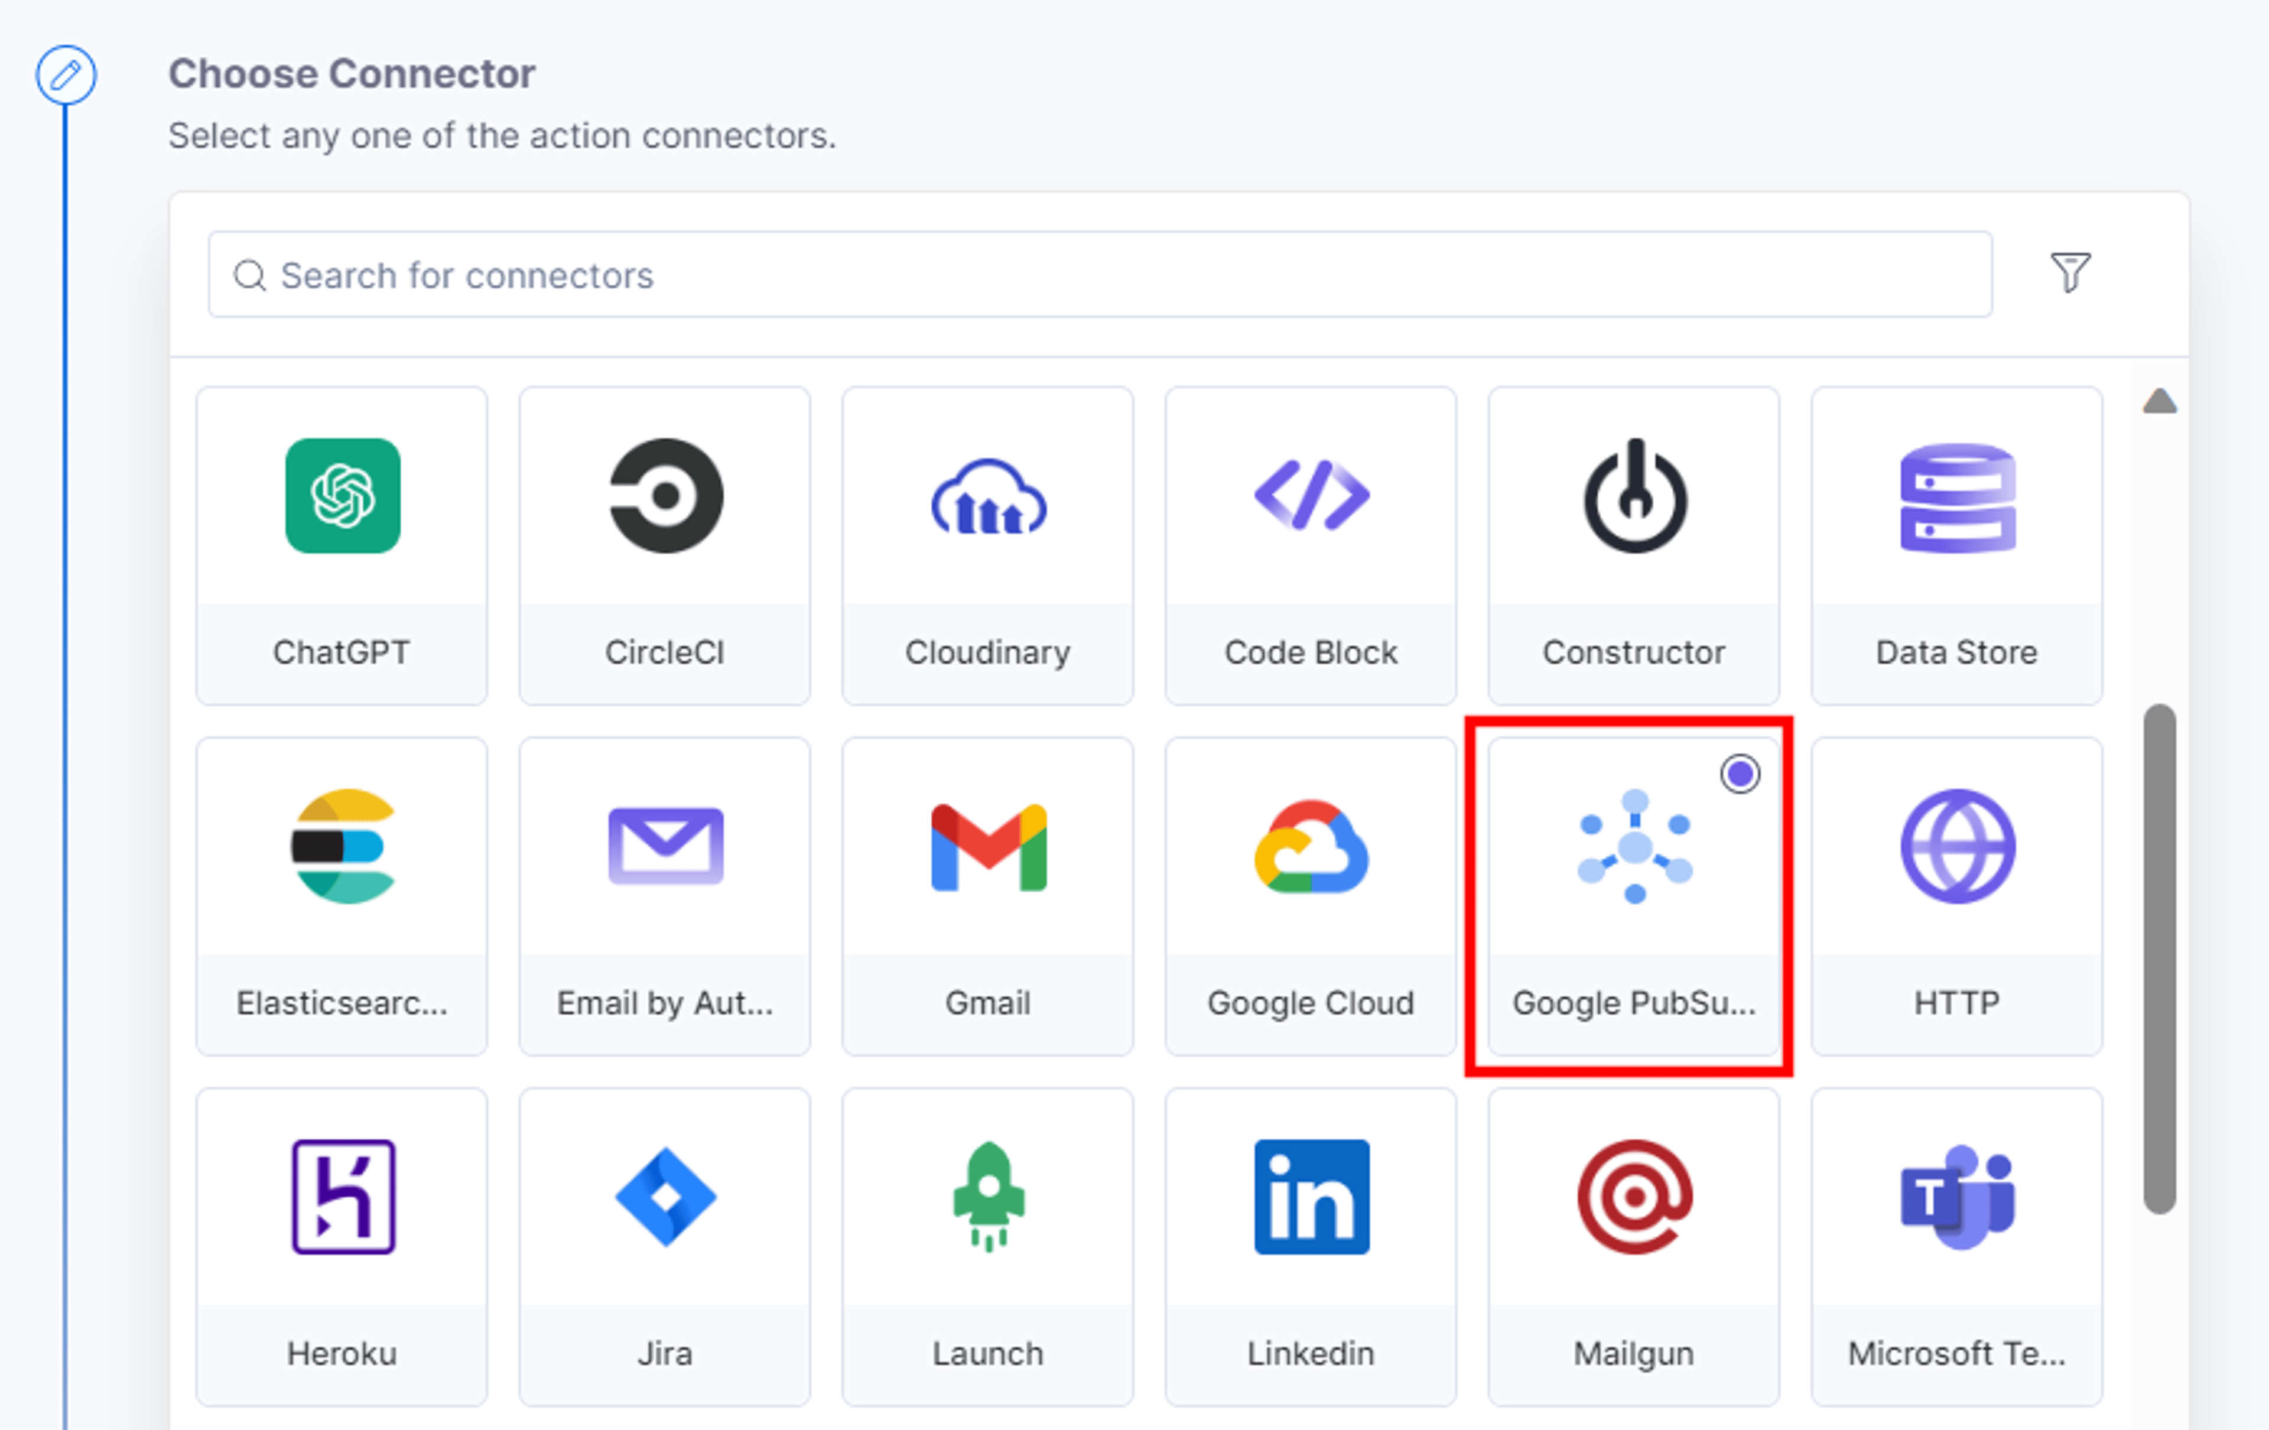Click the scroll up arrow
The height and width of the screenshot is (1430, 2269).
[2159, 401]
